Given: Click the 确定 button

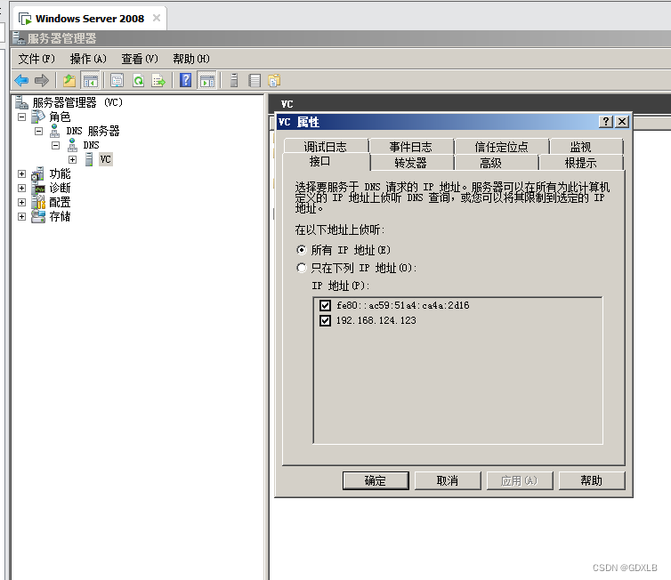Looking at the screenshot, I should (376, 480).
